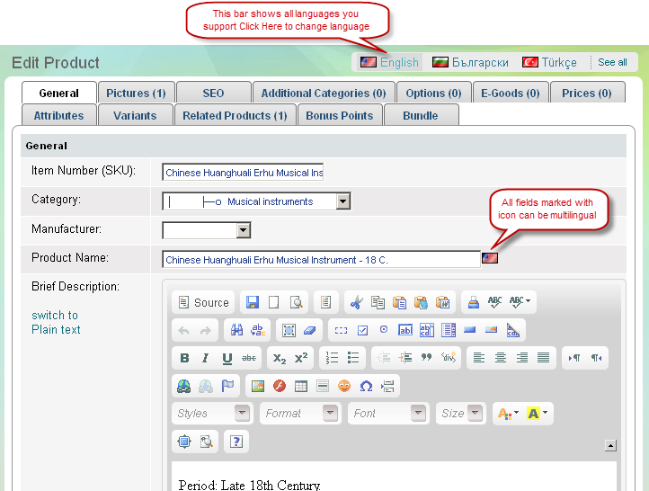Image resolution: width=649 pixels, height=491 pixels.
Task: Click the 'switch to Plain text' link
Action: 56,322
